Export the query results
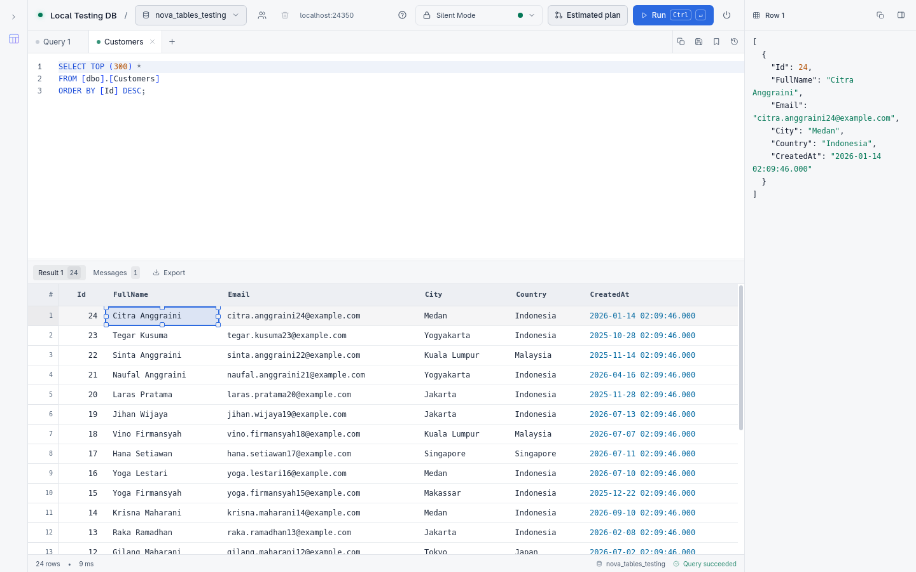 tap(169, 273)
